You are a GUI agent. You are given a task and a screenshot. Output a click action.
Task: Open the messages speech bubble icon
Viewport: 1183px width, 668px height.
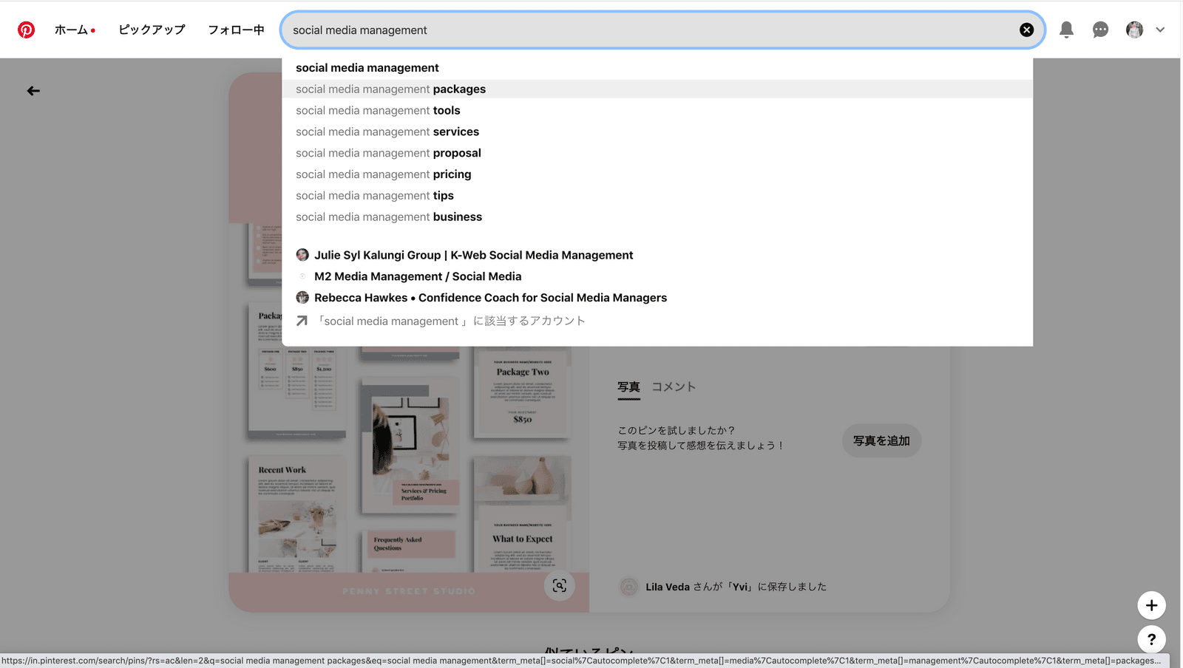[1100, 30]
